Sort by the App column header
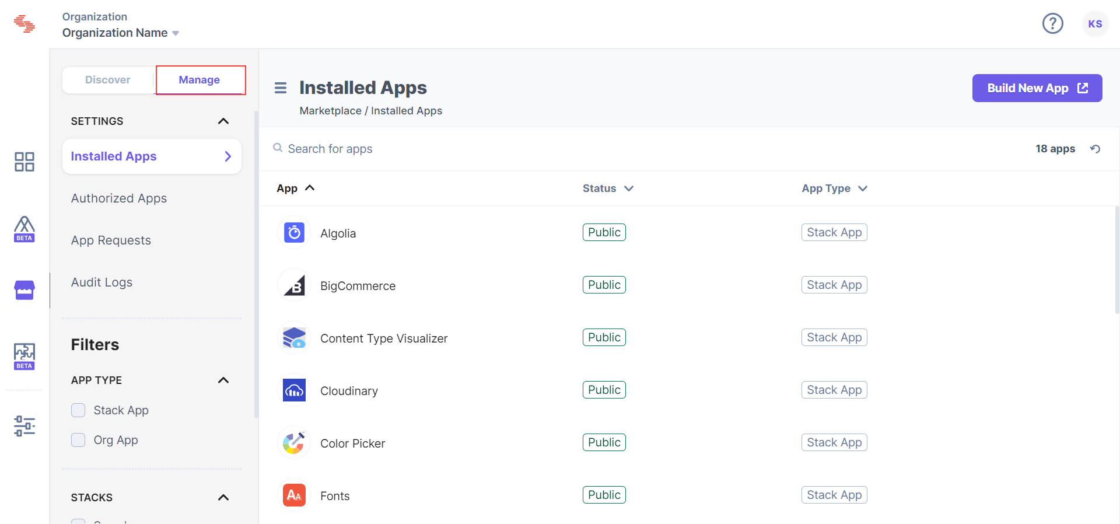Screen dimensions: 1120x524 (296, 188)
